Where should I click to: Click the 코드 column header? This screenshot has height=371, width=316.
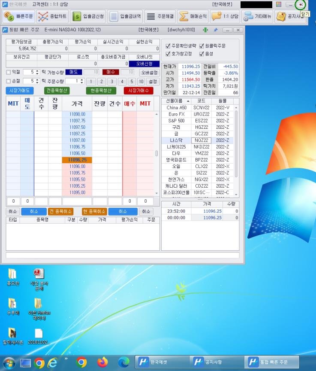click(201, 101)
